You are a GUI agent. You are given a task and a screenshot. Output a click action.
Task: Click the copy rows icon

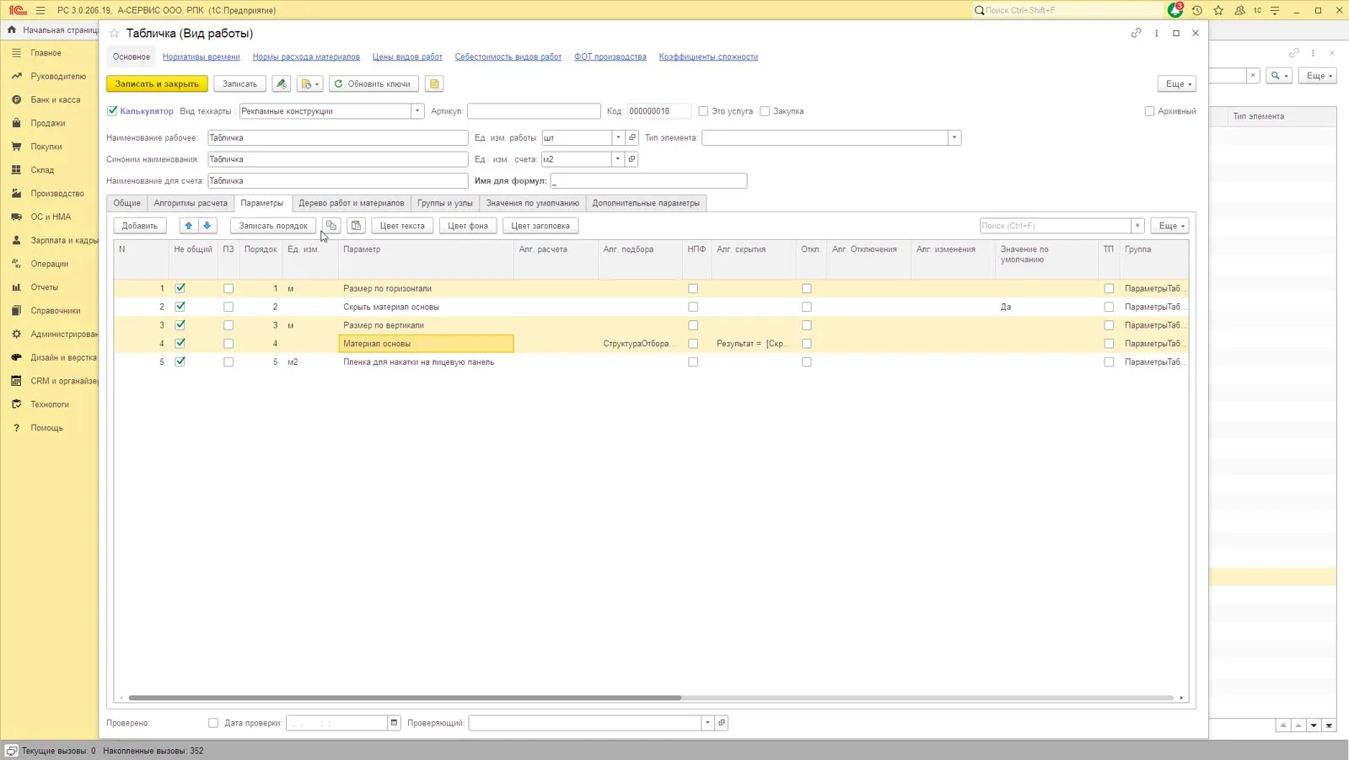(331, 226)
